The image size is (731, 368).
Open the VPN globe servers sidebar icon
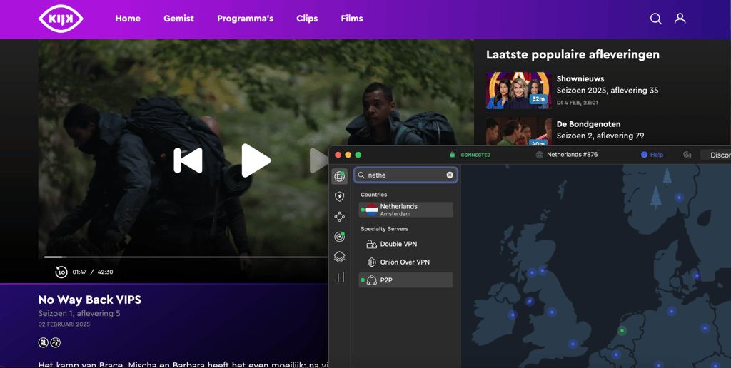click(339, 177)
